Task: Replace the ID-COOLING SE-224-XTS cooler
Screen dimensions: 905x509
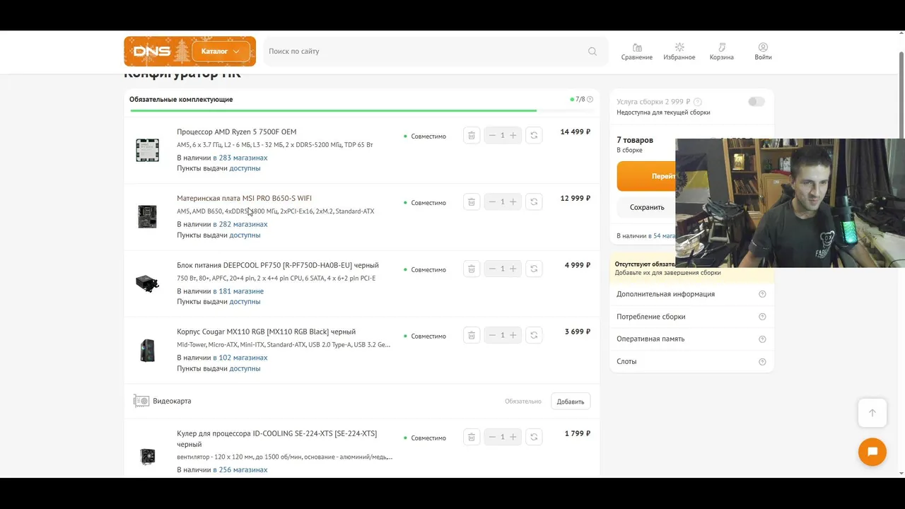Action: [534, 437]
